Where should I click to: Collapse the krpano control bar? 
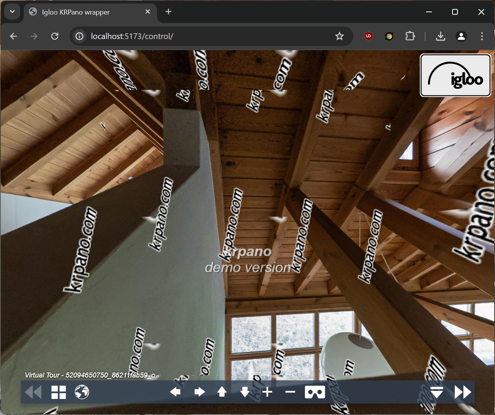(x=437, y=392)
